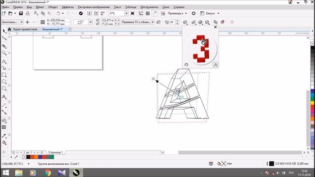Open the Help (Справка) menu
Image resolution: width=315 pixels, height=177 pixels.
tap(179, 7)
